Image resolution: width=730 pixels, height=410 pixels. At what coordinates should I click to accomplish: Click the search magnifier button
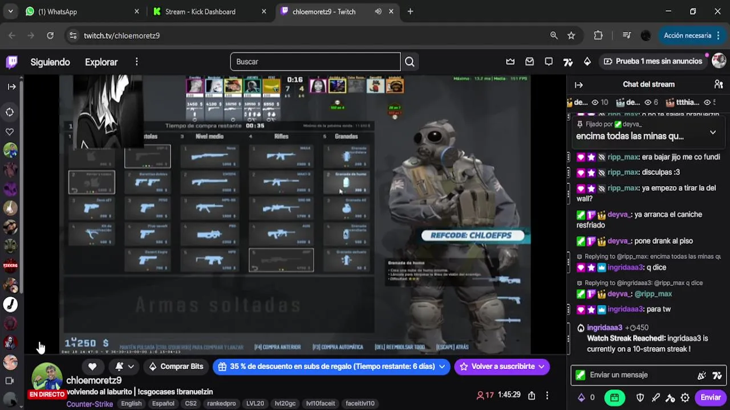coord(409,61)
